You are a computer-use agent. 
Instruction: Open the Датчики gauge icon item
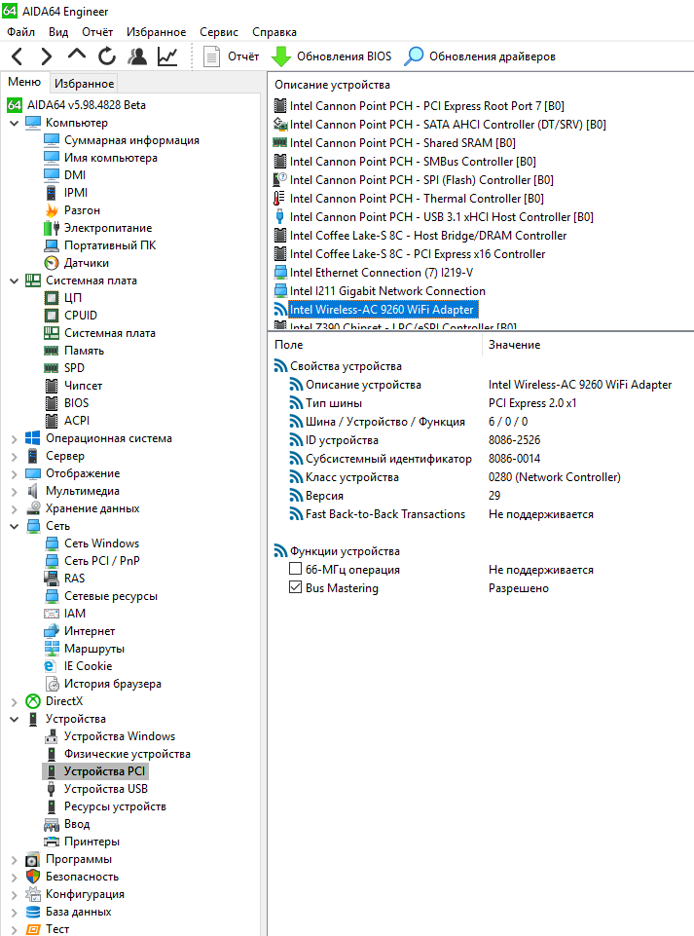point(76,263)
